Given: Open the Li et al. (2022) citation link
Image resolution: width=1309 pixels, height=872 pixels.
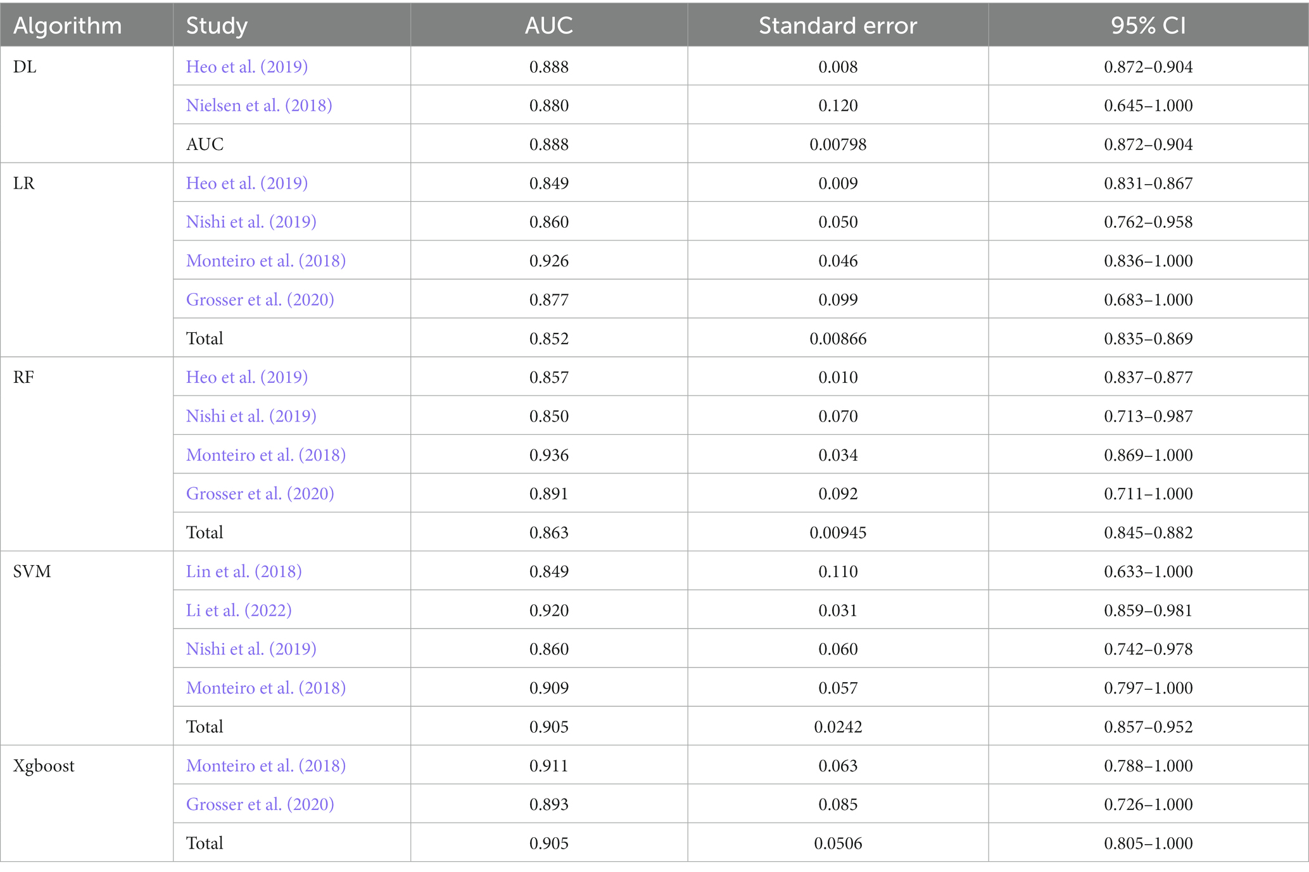Looking at the screenshot, I should click(x=239, y=610).
